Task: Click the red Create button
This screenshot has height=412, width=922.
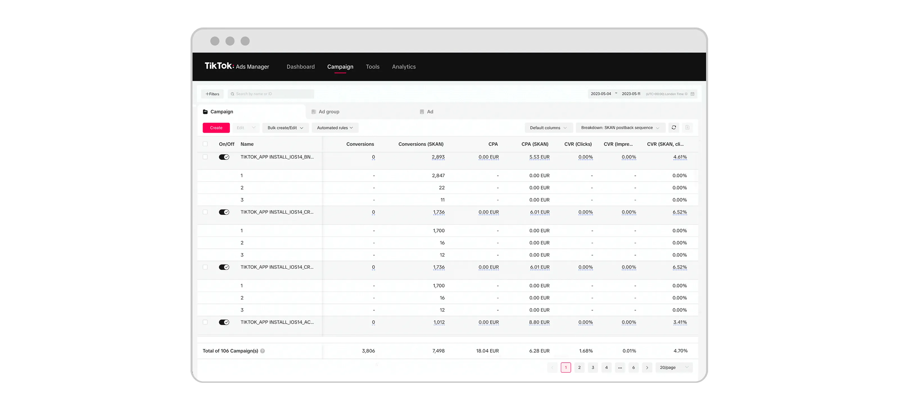Action: click(x=216, y=128)
